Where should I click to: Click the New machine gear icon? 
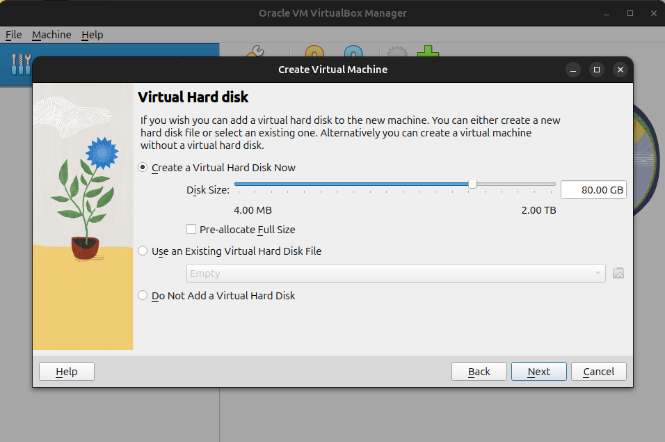397,52
